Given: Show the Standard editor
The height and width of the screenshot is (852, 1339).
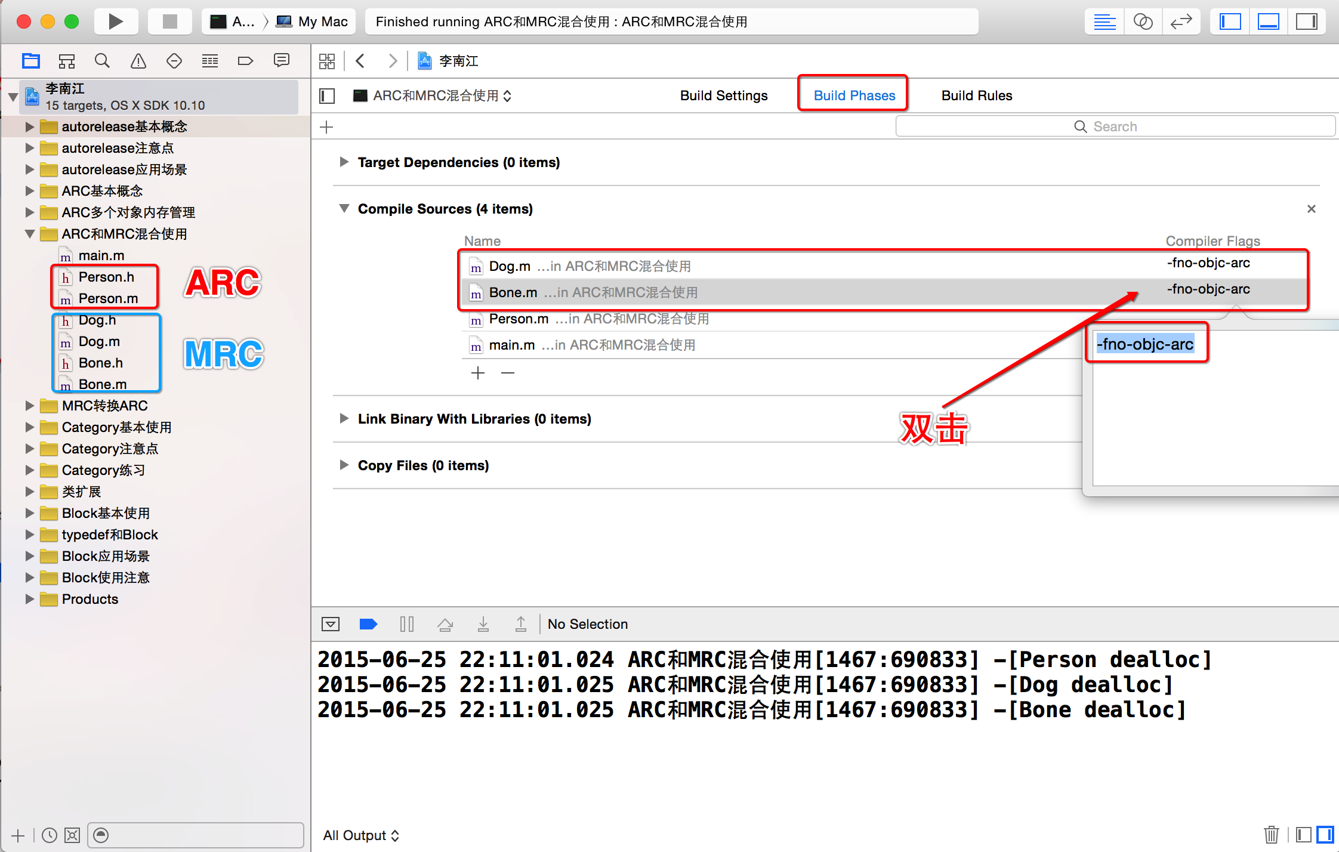Looking at the screenshot, I should (x=1104, y=22).
